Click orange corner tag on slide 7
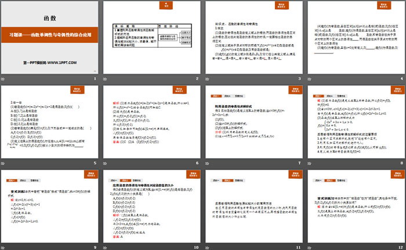The height and width of the screenshot is (250, 406). [x=295, y=90]
